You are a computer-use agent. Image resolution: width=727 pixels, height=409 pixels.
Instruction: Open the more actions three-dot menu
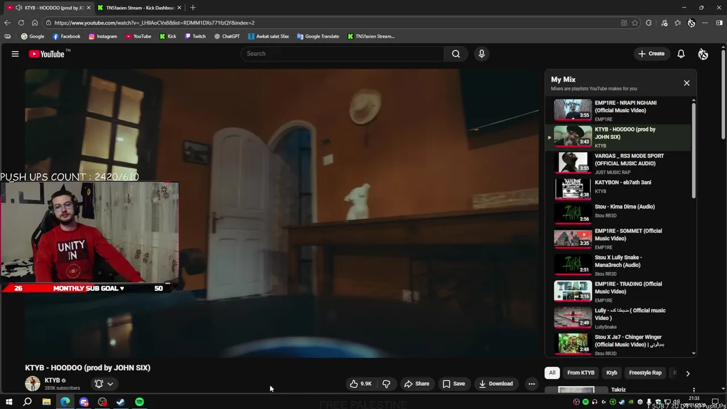coord(532,383)
